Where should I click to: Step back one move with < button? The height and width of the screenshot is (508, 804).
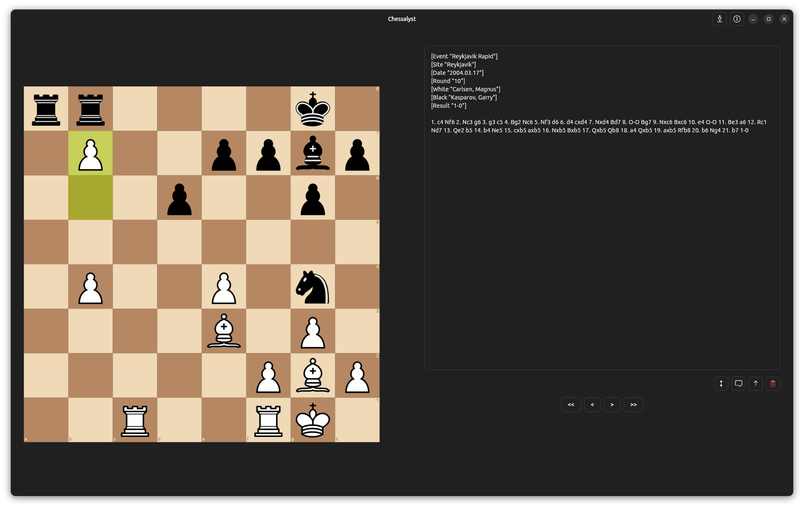[x=592, y=404]
